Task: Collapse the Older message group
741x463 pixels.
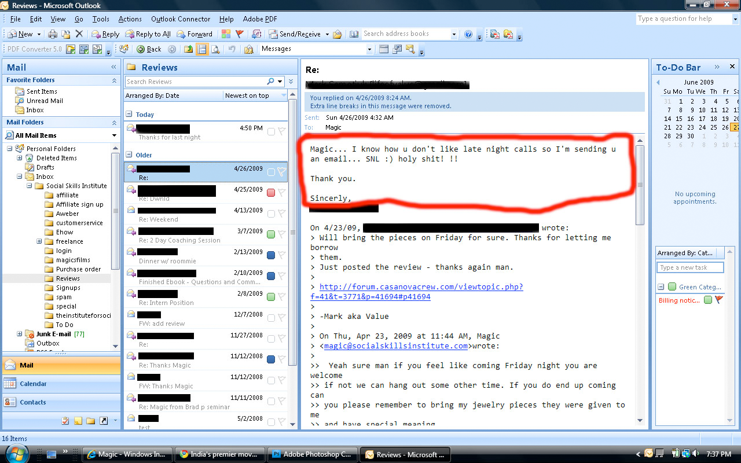Action: point(130,155)
